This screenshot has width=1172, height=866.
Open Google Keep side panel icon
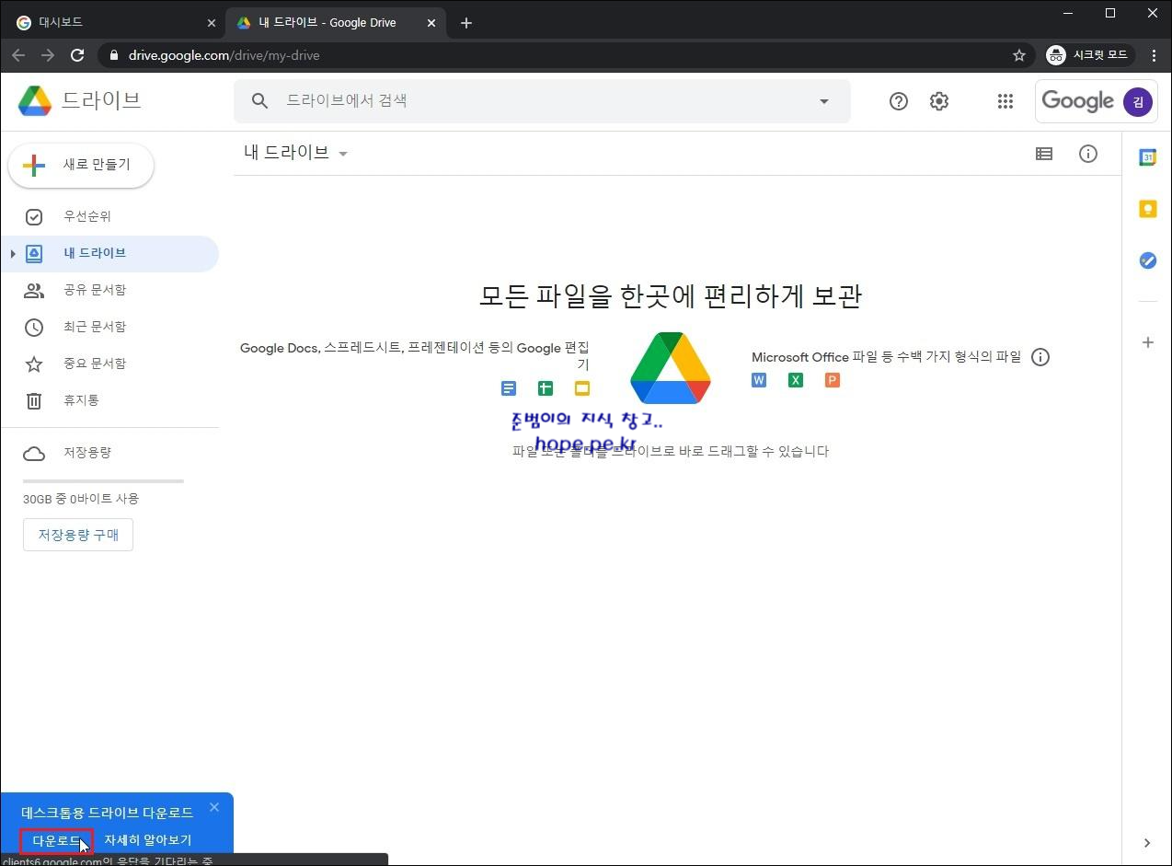(1147, 209)
